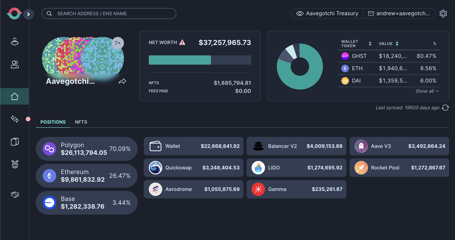This screenshot has height=240, width=455.
Task: Open the Gamma position icon
Action: [258, 189]
